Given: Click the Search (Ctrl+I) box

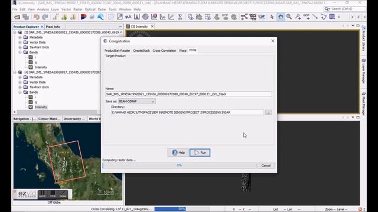Looking at the screenshot, I should (x=345, y=9).
